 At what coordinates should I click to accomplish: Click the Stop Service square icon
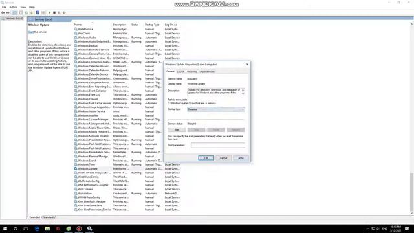(x=54, y=12)
